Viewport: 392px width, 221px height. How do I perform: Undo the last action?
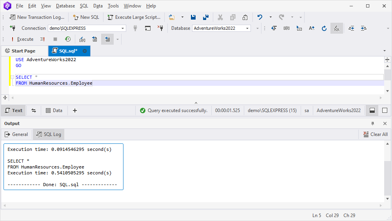[260, 17]
